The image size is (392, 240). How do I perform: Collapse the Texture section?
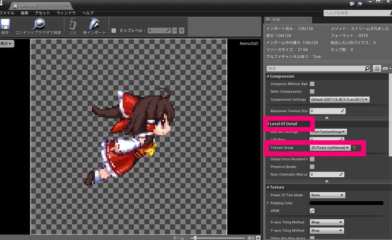click(267, 188)
